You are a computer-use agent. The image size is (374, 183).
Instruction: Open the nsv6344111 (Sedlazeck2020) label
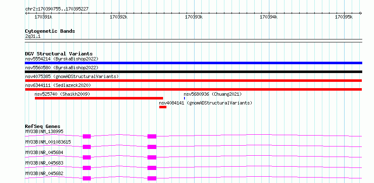point(58,85)
